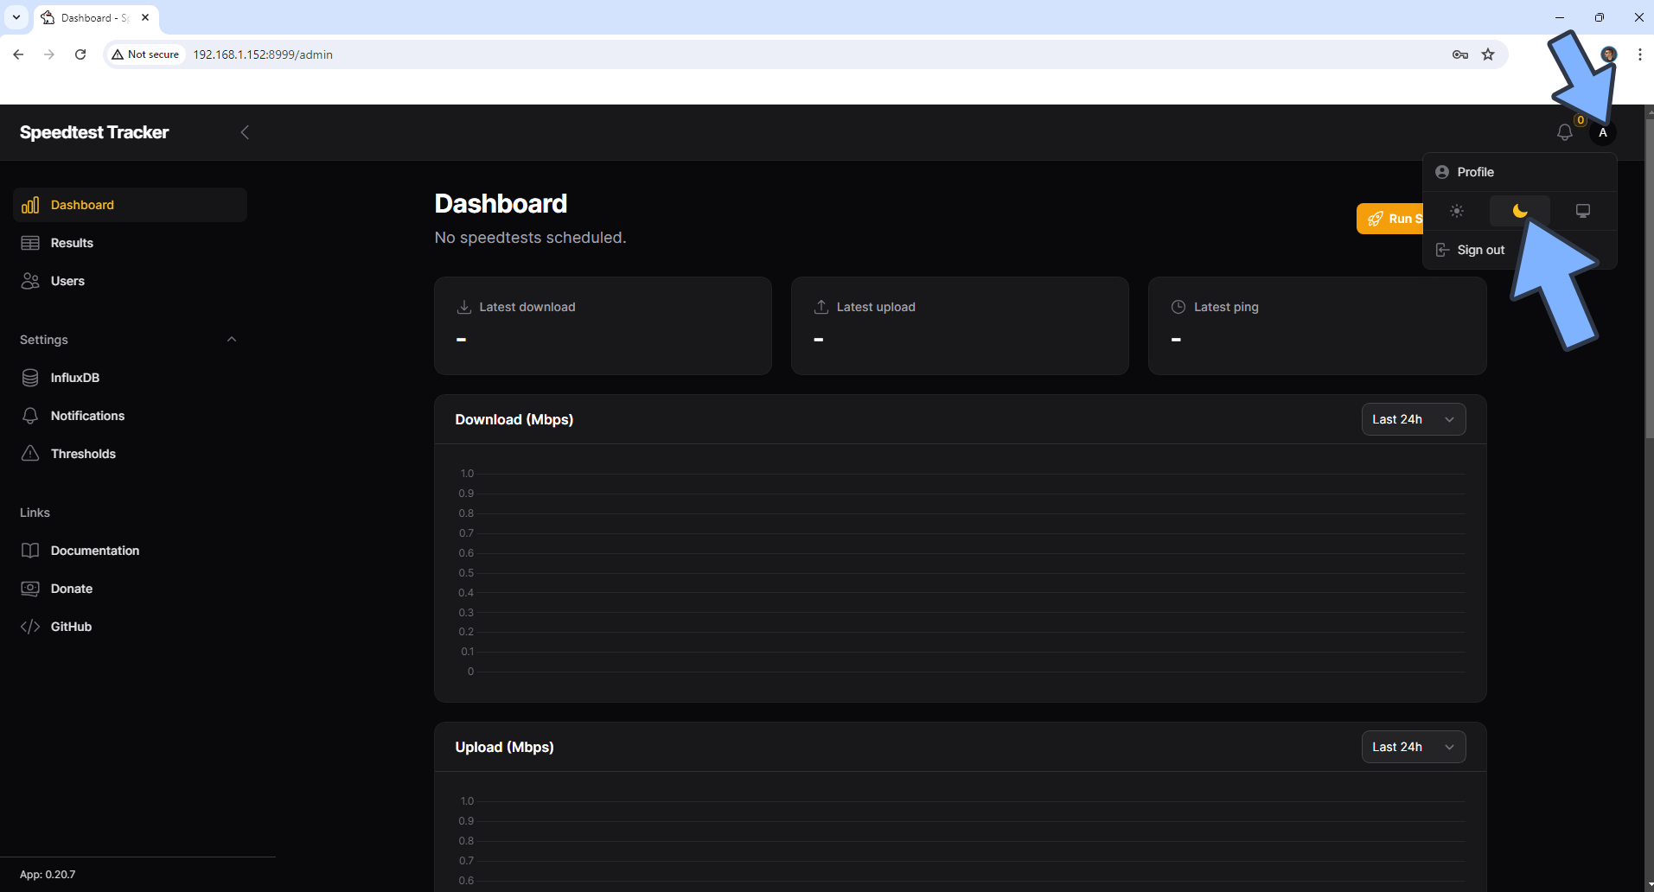Open the GitHub link
Image resolution: width=1654 pixels, height=892 pixels.
[131, 627]
